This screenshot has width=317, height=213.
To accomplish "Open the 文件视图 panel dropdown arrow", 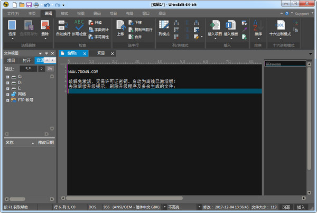I will tap(40, 53).
